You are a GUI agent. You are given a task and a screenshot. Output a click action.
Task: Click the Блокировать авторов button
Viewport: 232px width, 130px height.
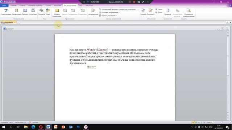pos(177,13)
